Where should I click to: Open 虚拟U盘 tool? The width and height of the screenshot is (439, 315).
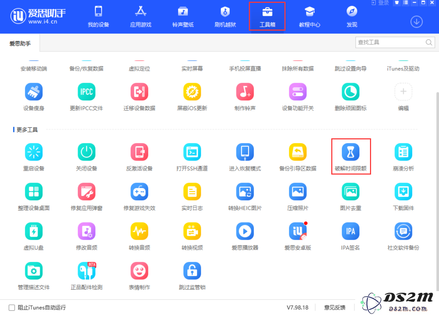point(34,231)
